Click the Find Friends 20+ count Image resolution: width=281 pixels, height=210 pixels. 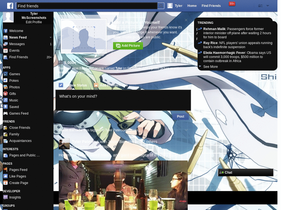(49, 57)
